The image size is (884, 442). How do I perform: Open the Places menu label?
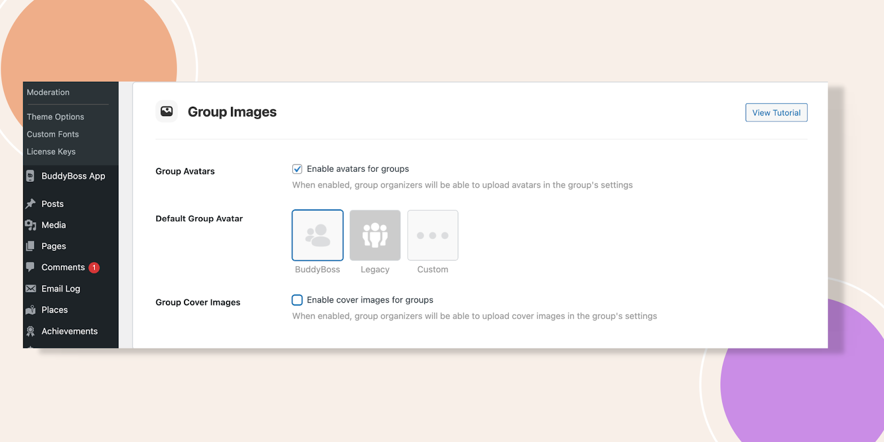(x=55, y=310)
